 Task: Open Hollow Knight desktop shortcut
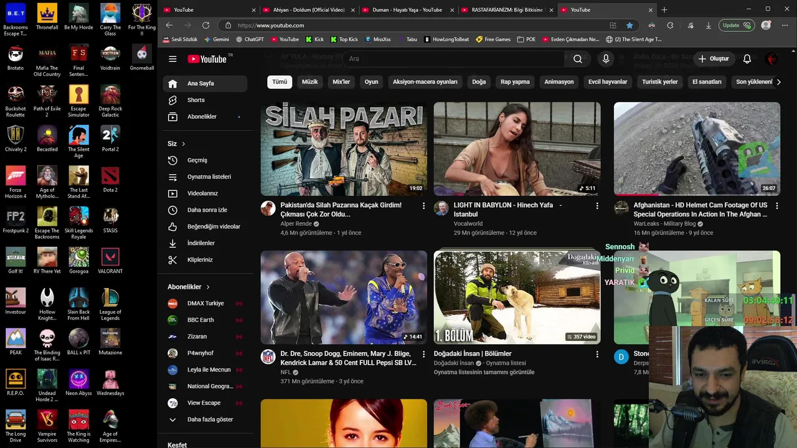[x=47, y=304]
